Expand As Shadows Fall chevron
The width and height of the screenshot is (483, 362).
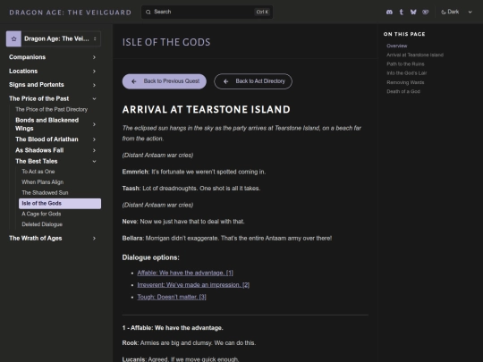click(94, 150)
